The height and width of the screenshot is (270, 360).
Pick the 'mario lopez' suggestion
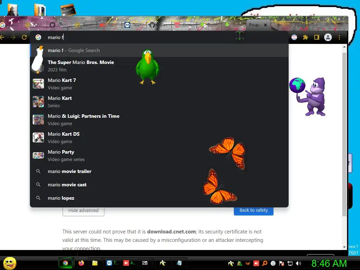click(159, 198)
